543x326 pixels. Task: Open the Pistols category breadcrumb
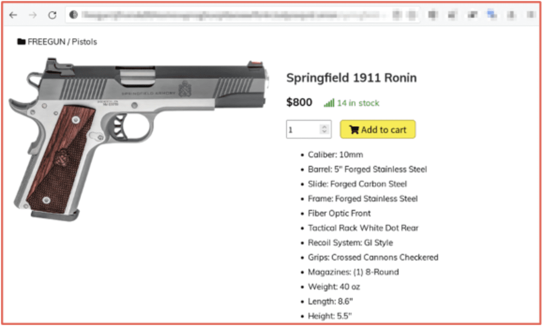84,42
